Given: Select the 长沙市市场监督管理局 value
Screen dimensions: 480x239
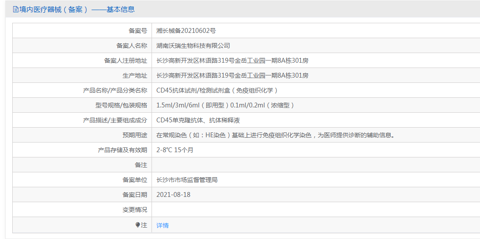Looking at the screenshot, I should 187,180.
